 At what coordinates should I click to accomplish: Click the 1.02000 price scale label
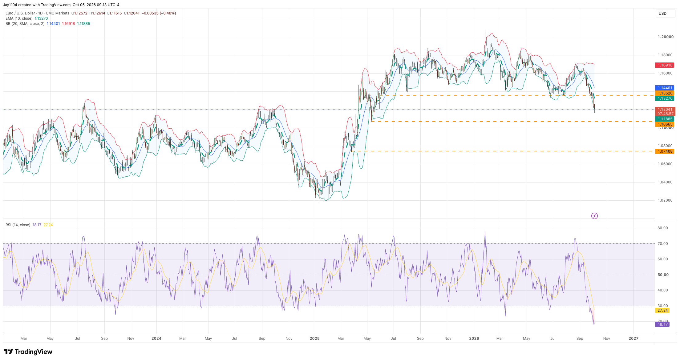click(665, 200)
